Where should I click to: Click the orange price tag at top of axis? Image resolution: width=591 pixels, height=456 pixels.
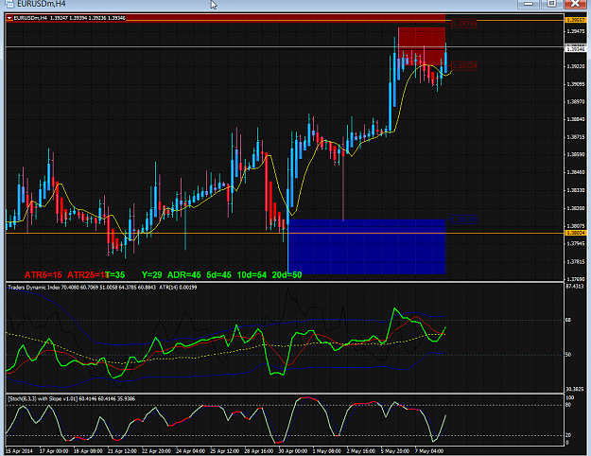576,20
